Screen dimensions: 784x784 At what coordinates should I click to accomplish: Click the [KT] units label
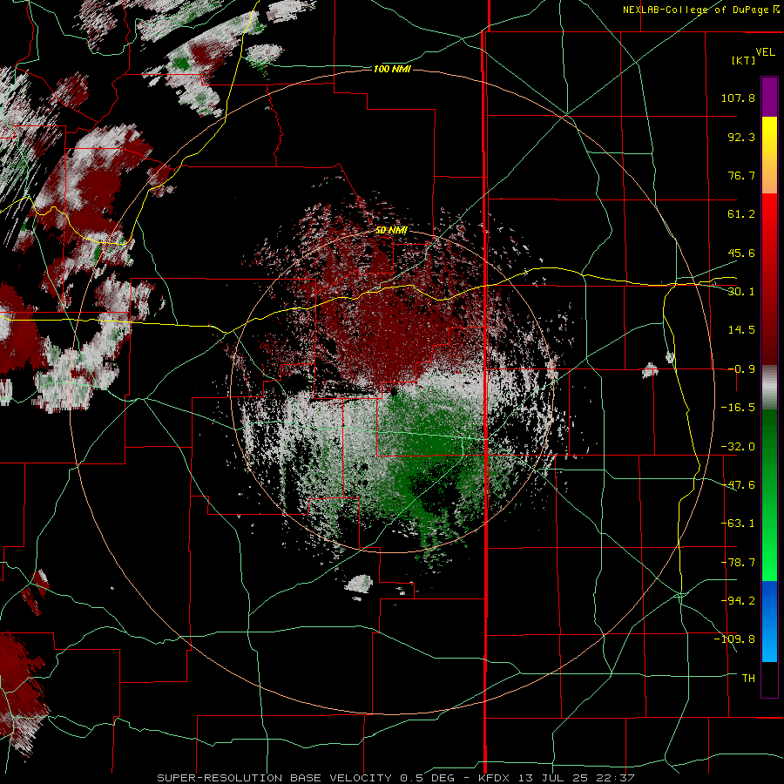pyautogui.click(x=743, y=60)
